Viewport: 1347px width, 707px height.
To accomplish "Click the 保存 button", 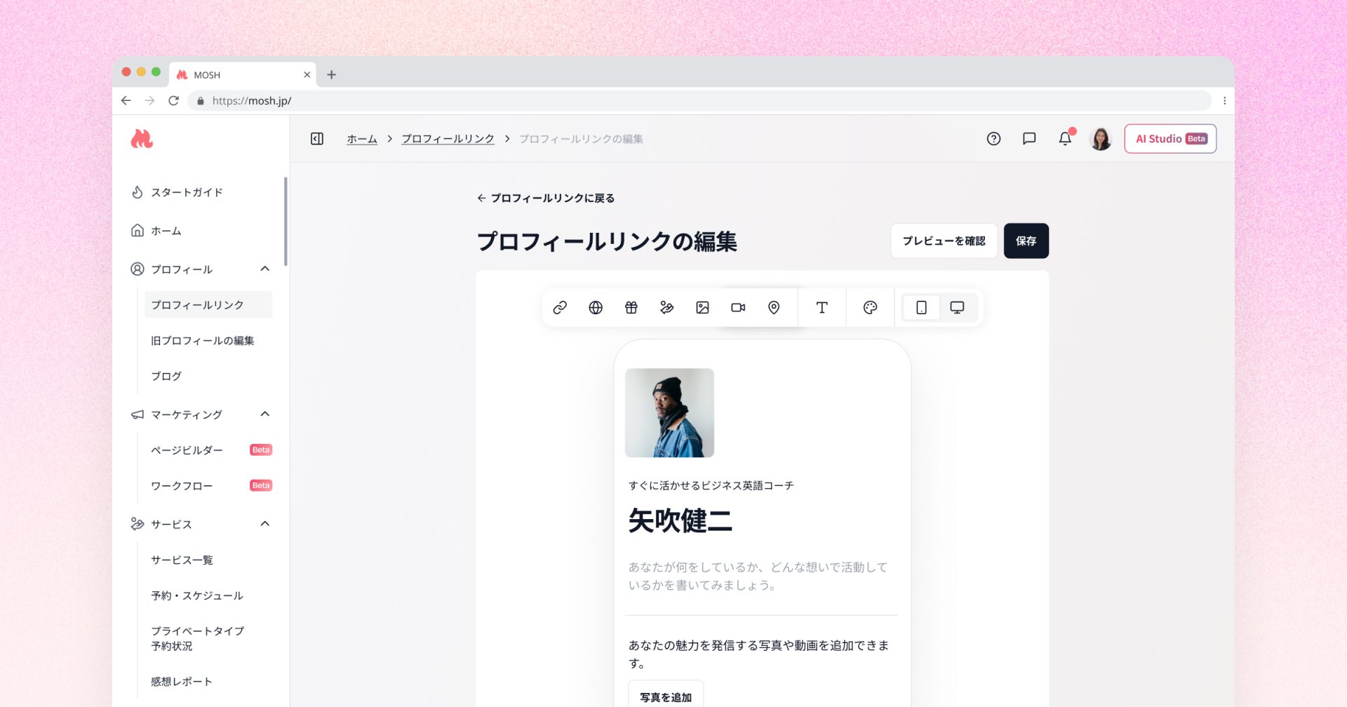I will pos(1026,241).
